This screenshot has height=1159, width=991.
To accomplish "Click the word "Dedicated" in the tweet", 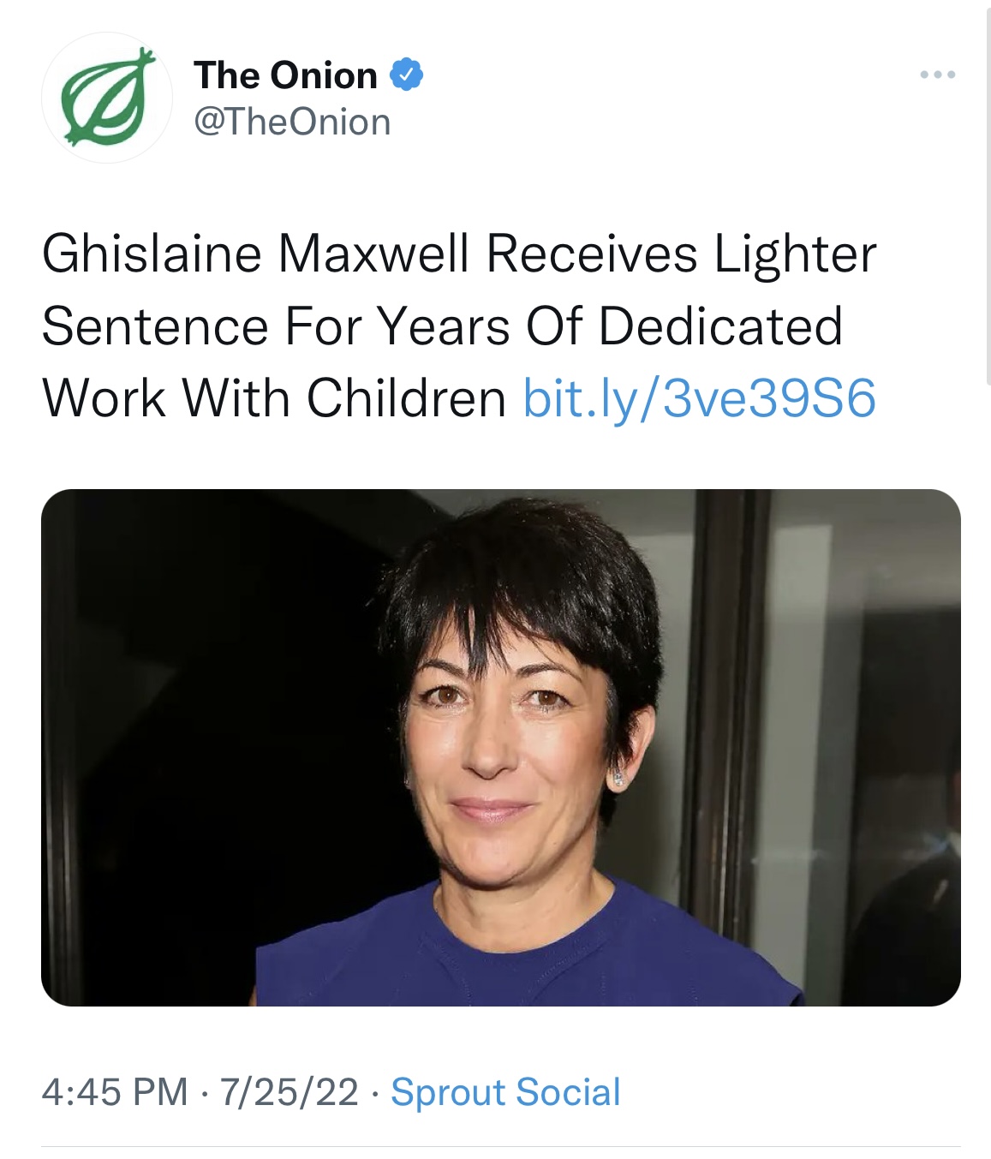I will pyautogui.click(x=720, y=326).
